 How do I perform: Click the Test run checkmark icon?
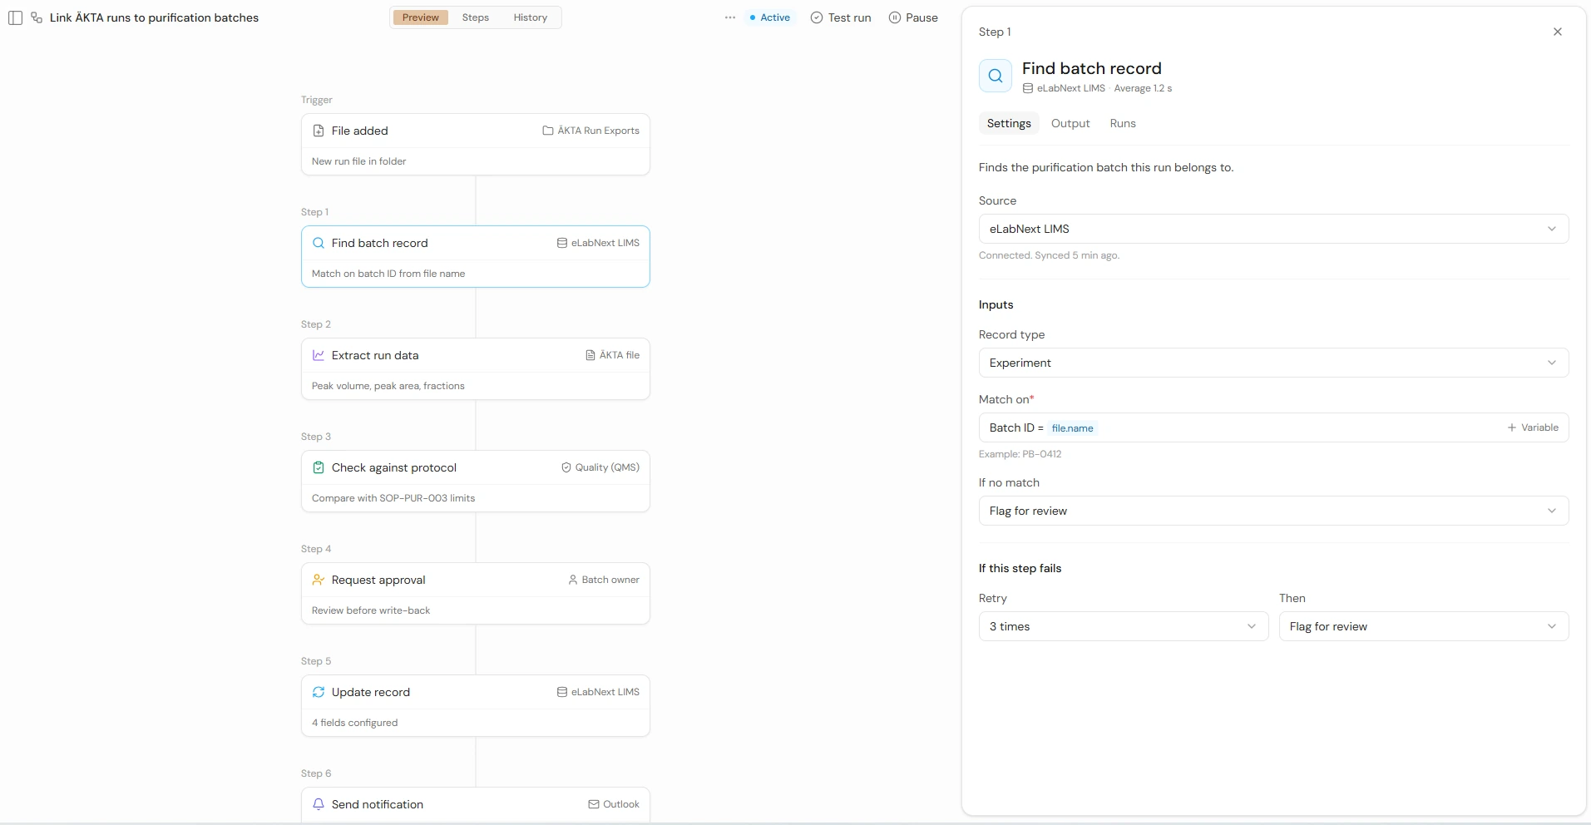[x=817, y=17]
